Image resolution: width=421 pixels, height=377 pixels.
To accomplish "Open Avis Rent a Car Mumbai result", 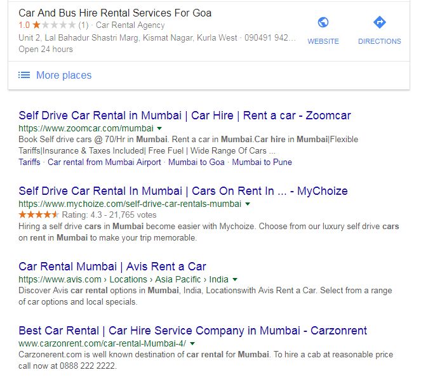I will pos(112,267).
